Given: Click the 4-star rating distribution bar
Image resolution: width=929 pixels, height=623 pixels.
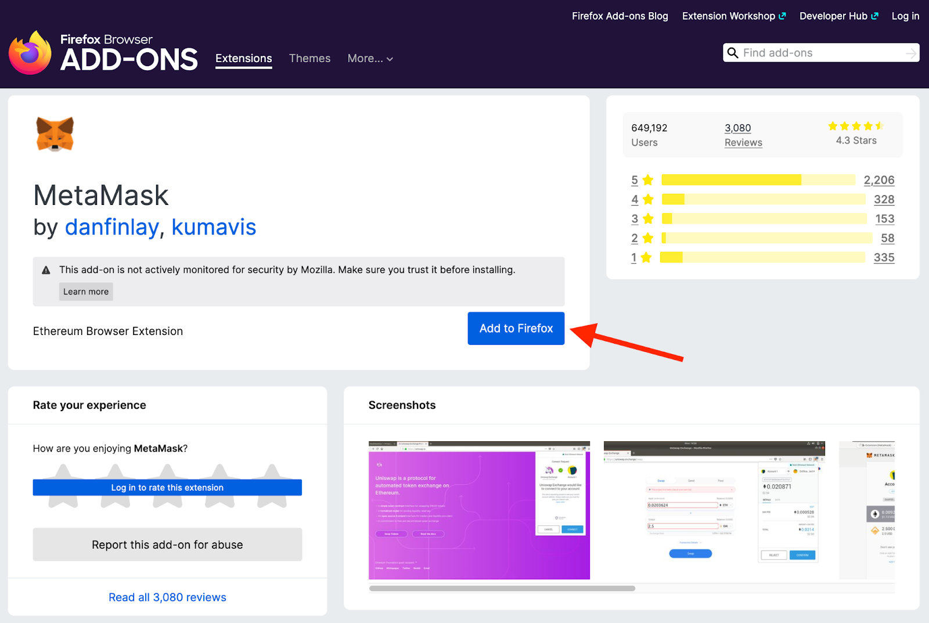Looking at the screenshot, I should pos(764,199).
